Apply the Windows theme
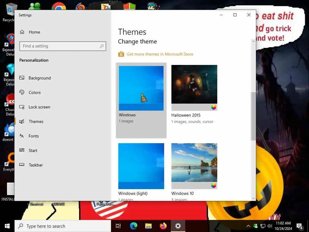 point(141,100)
